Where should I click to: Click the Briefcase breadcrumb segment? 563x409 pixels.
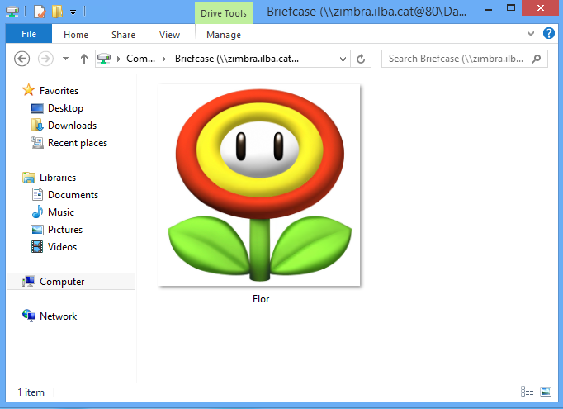point(237,59)
